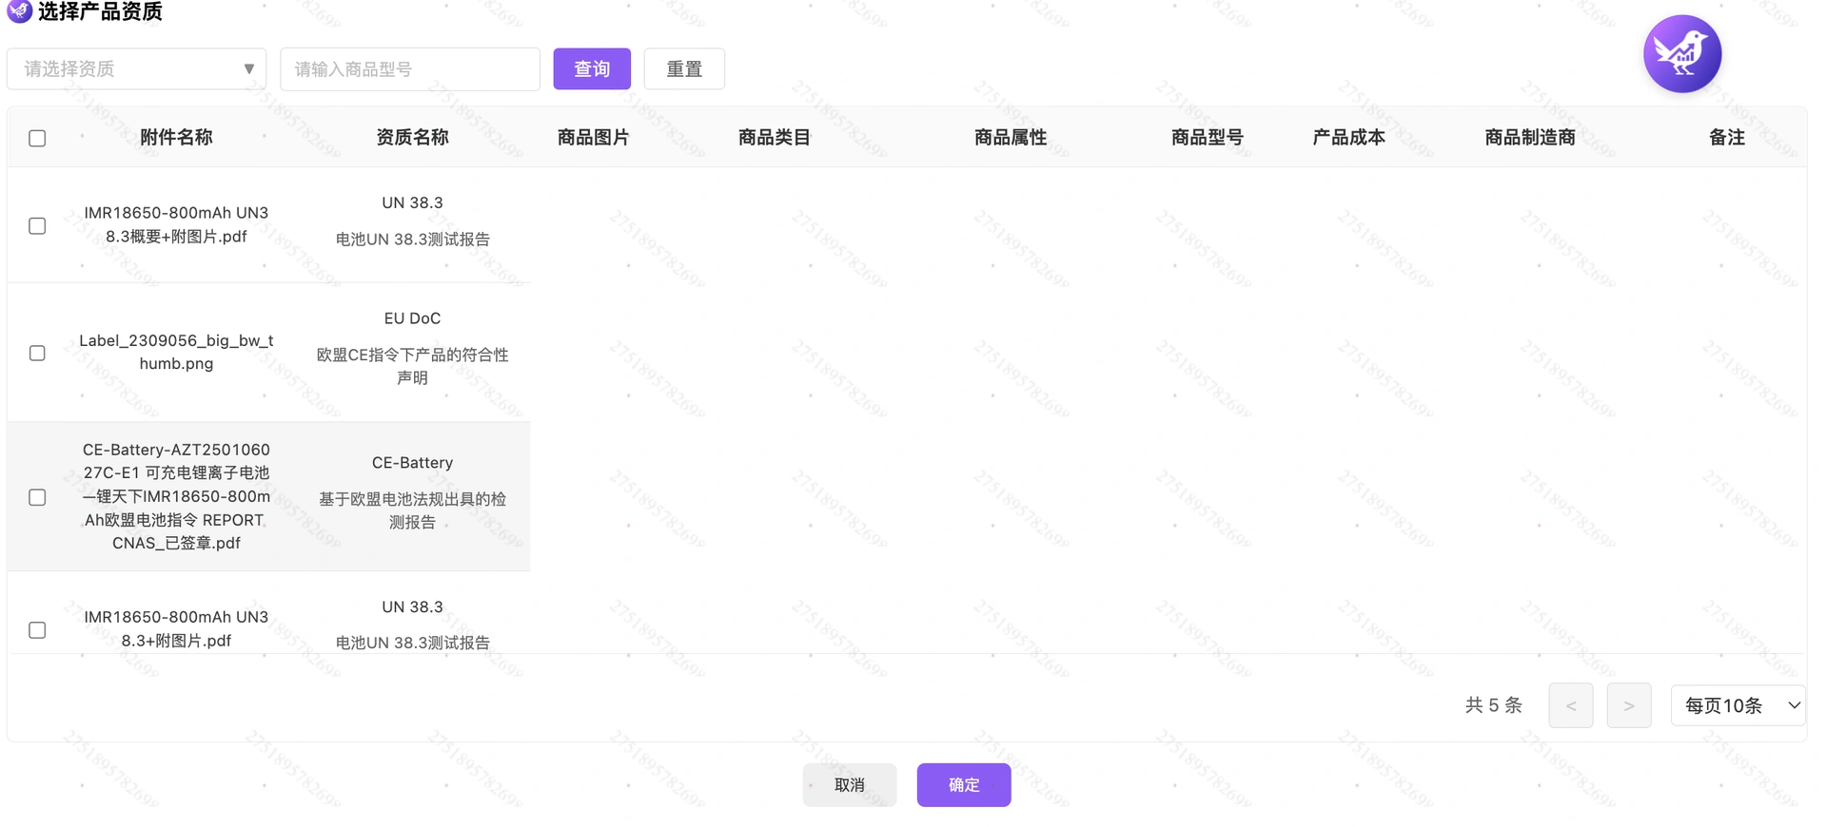Focus the 请输入商品型号 input field

[x=410, y=69]
